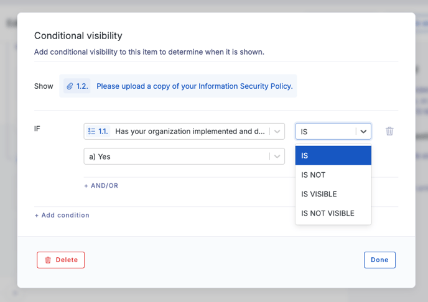
Task: Click + Add condition
Action: point(62,216)
